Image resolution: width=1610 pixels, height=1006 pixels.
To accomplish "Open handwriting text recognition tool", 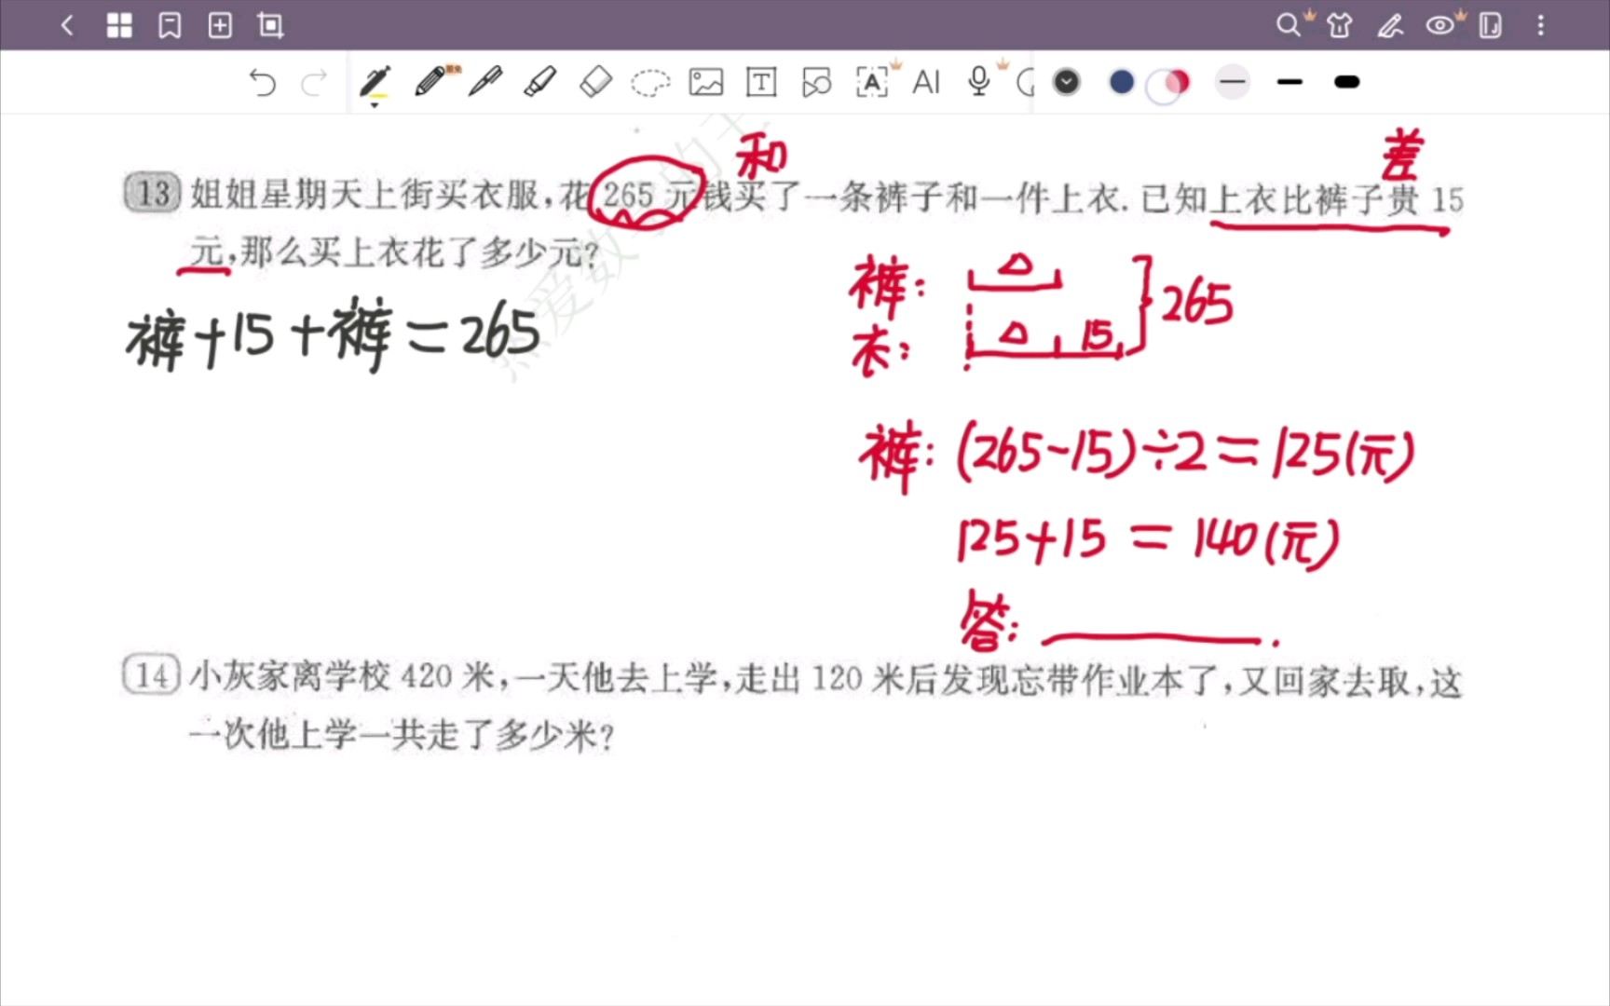I will (x=871, y=82).
